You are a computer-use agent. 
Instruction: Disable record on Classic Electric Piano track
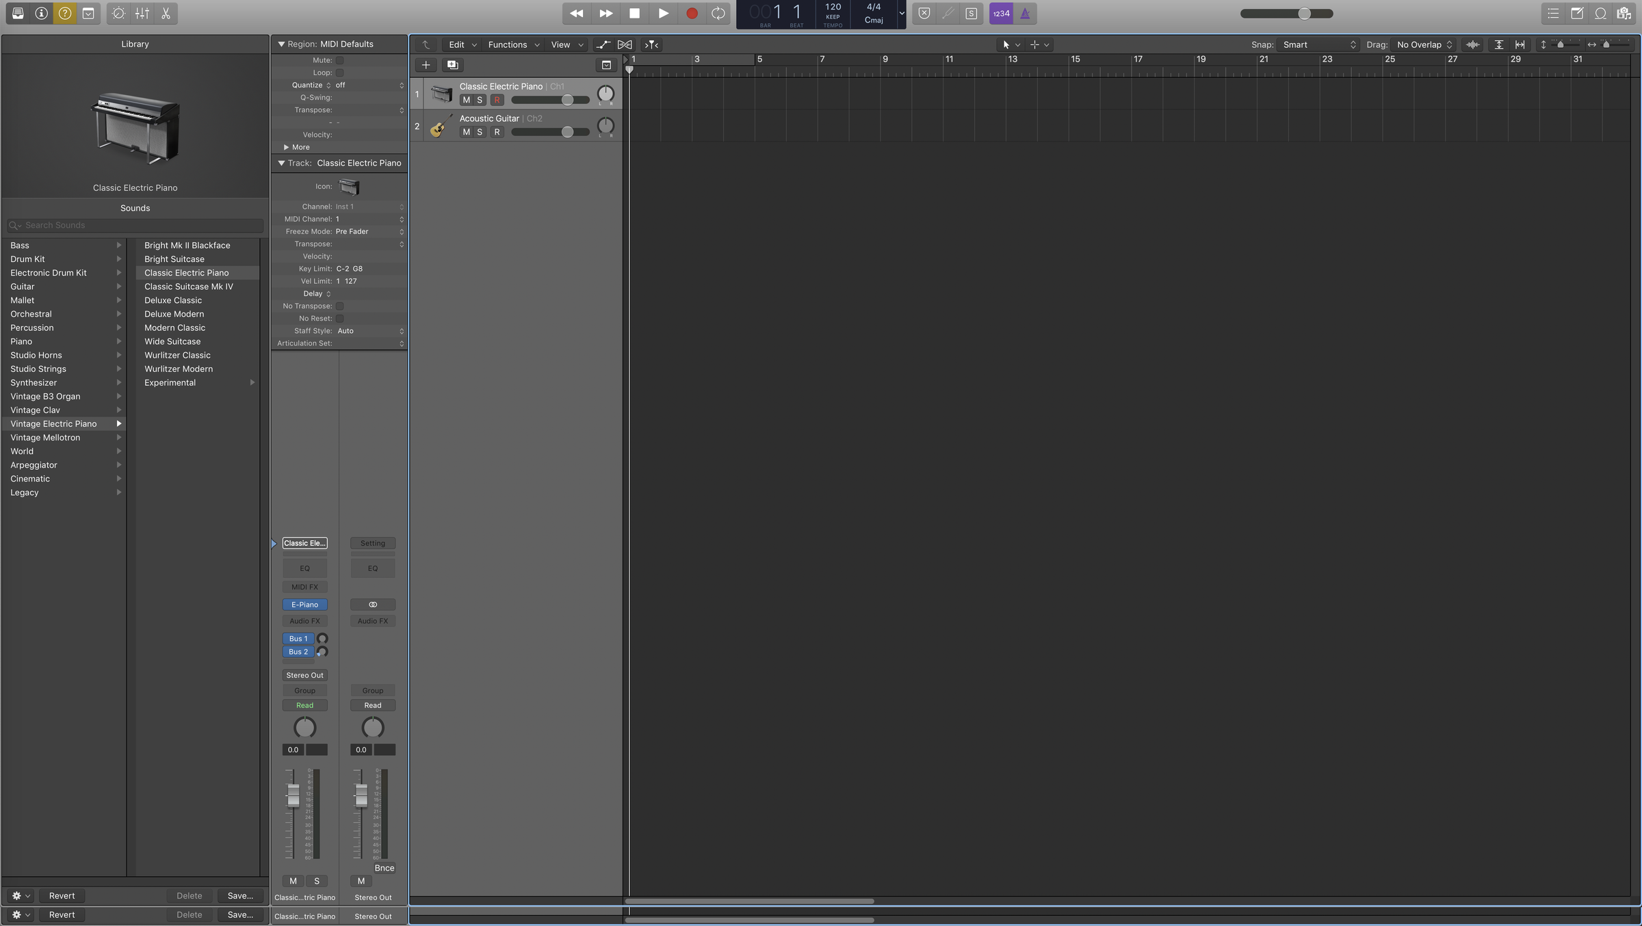[497, 100]
